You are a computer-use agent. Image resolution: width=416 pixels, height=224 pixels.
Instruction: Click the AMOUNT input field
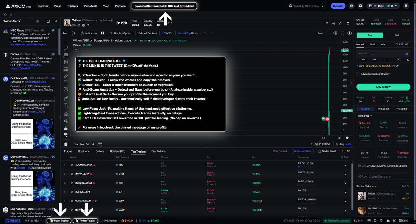(383, 54)
